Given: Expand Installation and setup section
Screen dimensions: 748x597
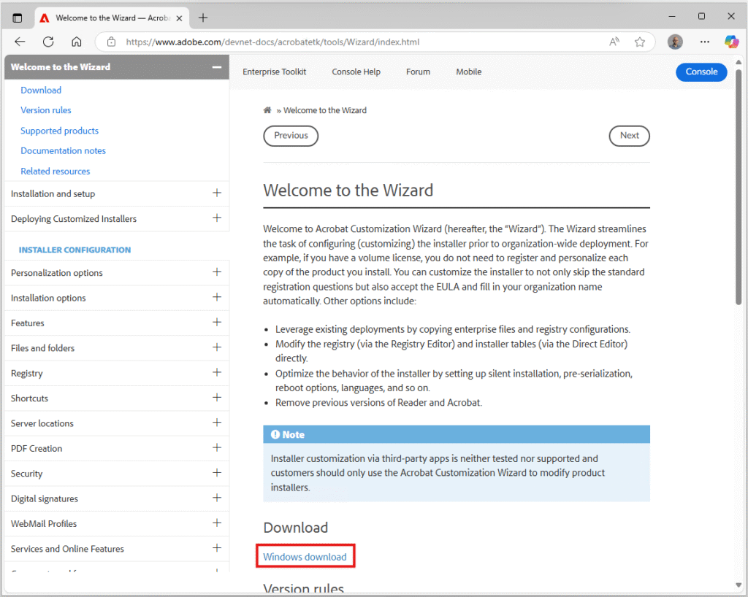Looking at the screenshot, I should coord(216,193).
